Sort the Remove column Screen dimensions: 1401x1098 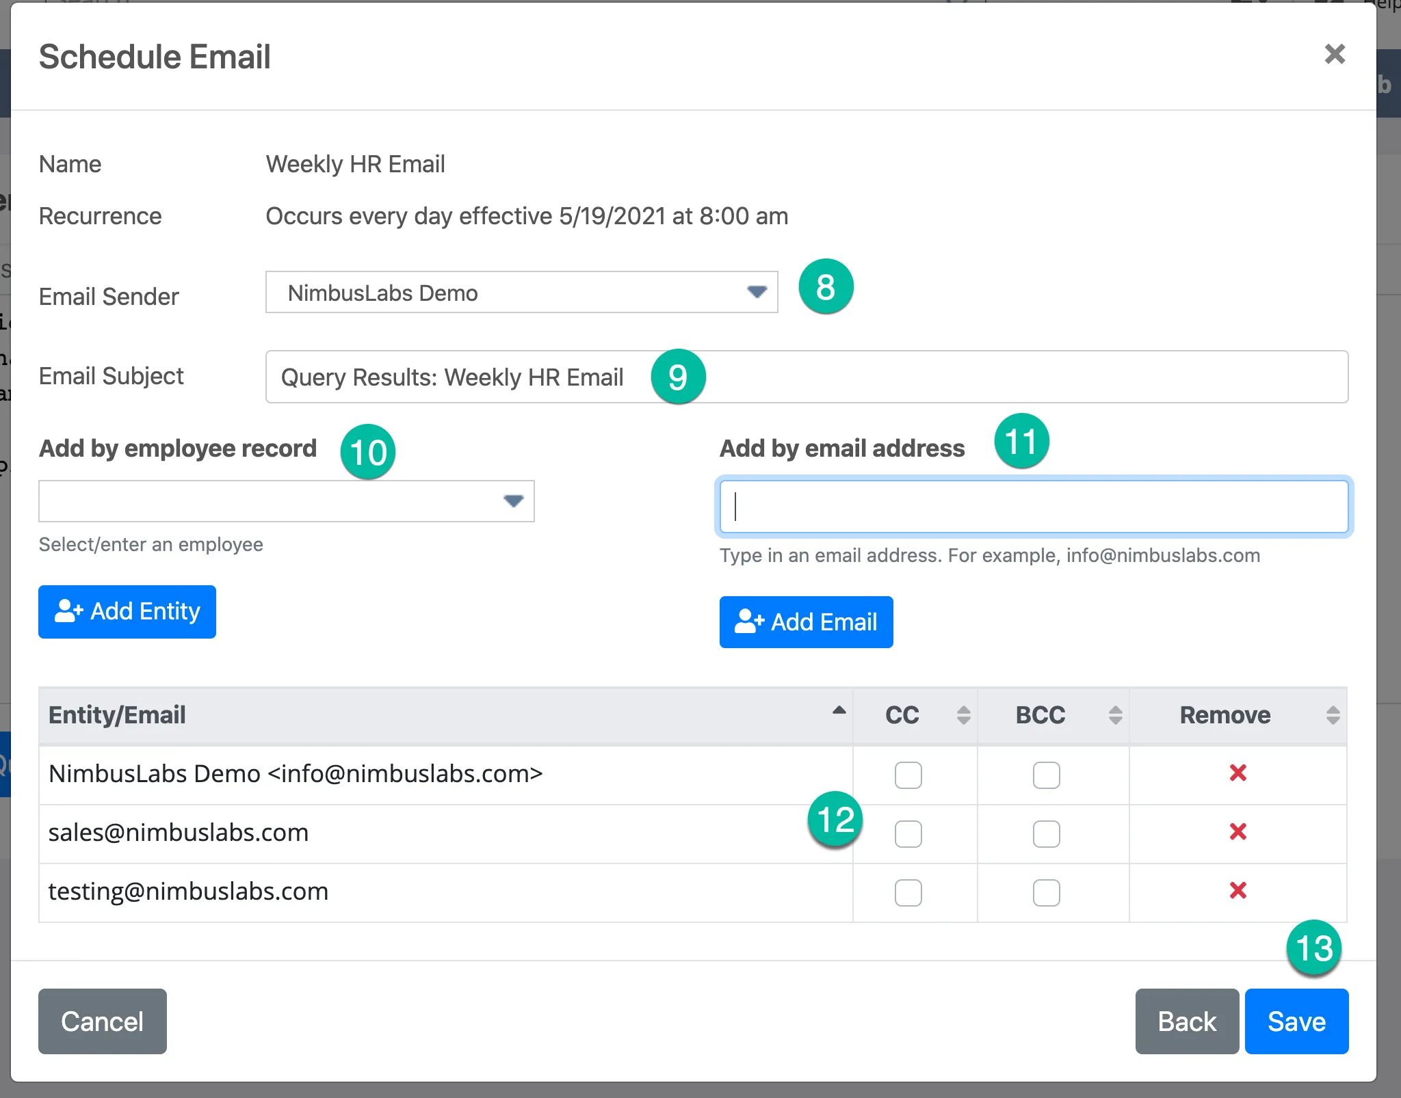click(1238, 715)
